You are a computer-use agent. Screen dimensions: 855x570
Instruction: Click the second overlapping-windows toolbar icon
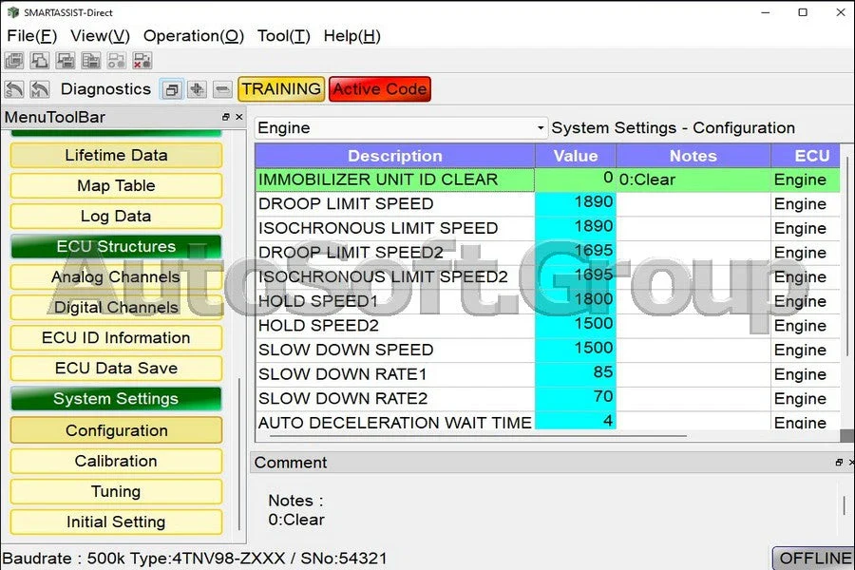pyautogui.click(x=40, y=61)
